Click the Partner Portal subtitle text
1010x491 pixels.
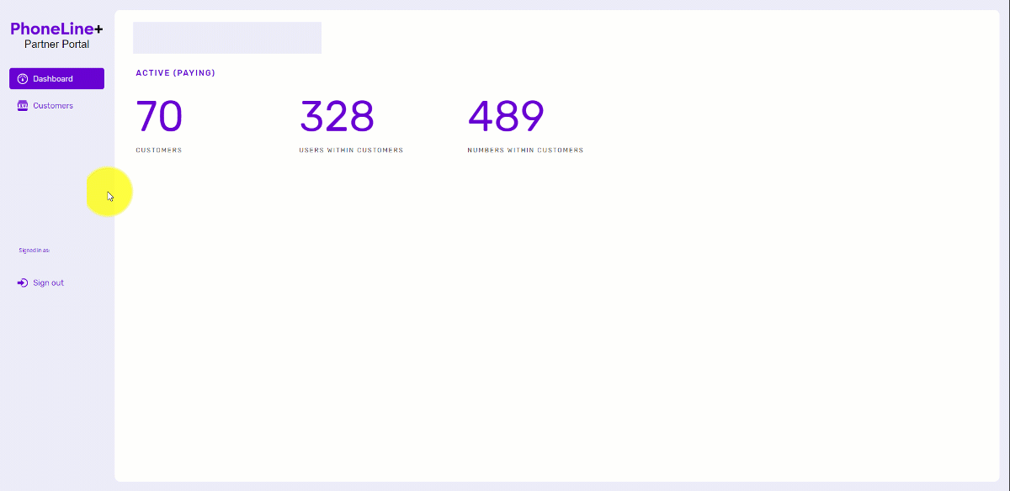point(56,45)
